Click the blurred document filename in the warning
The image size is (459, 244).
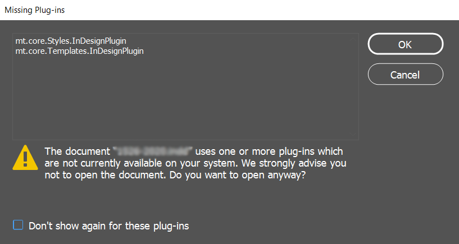tap(153, 151)
